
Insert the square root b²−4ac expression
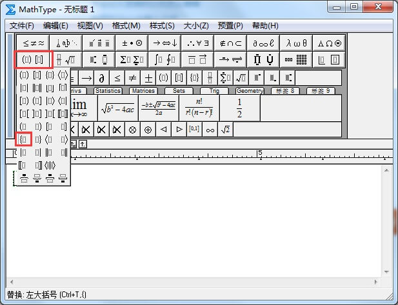[x=117, y=108]
